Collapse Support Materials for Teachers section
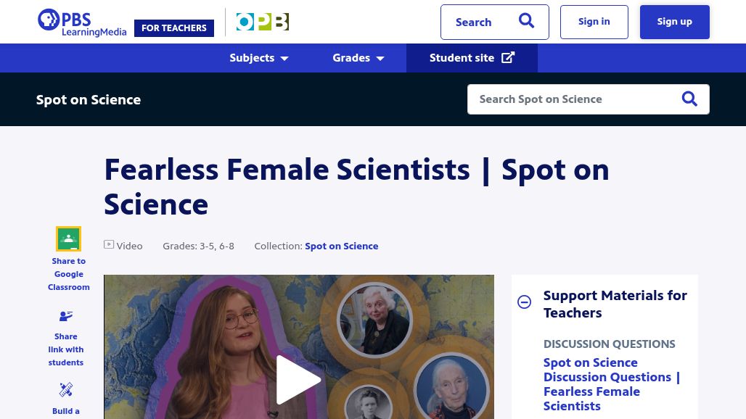The height and width of the screenshot is (419, 746). pos(524,302)
